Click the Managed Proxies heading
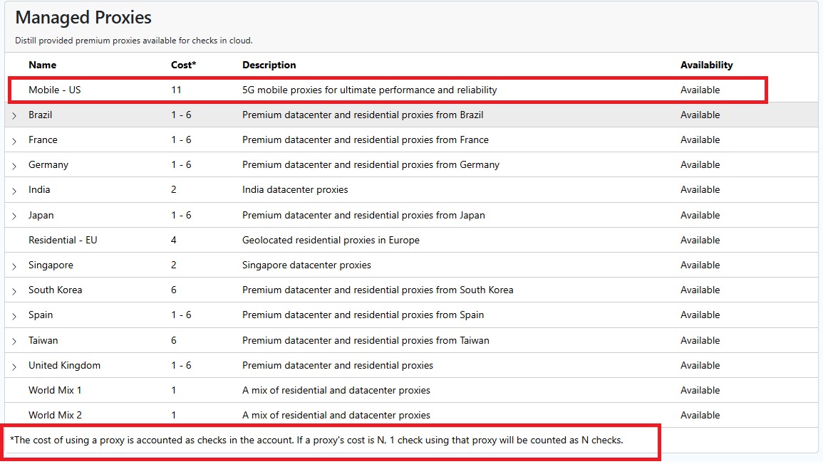This screenshot has height=464, width=823. point(83,18)
